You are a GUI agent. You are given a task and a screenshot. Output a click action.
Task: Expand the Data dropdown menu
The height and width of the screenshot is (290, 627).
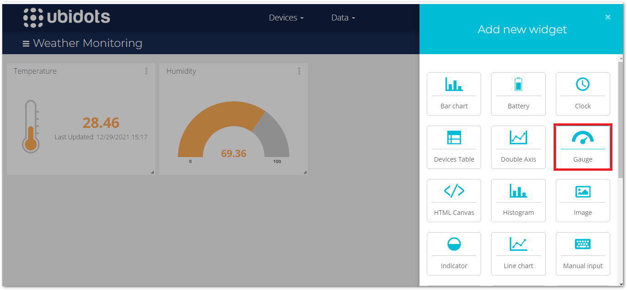343,18
